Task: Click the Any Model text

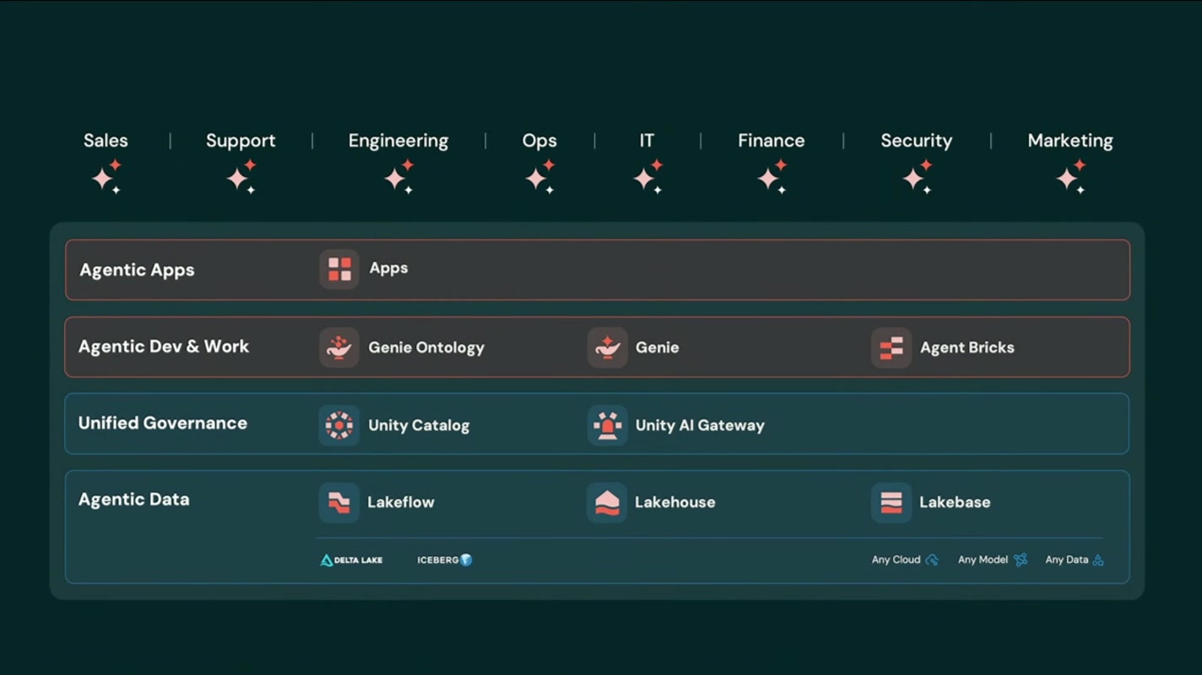Action: (983, 560)
